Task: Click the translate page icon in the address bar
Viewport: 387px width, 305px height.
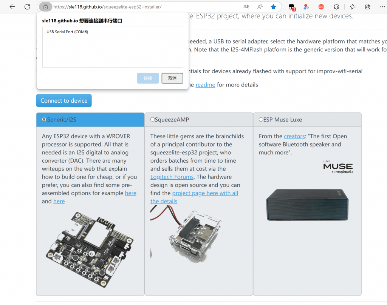Action: click(x=246, y=7)
